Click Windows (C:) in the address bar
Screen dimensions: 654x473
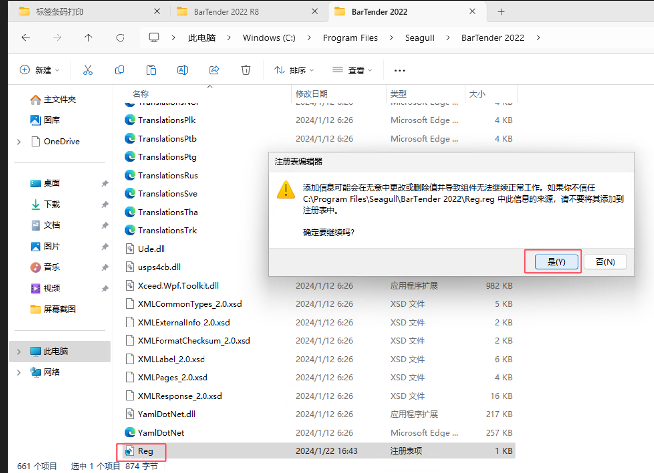coord(269,38)
